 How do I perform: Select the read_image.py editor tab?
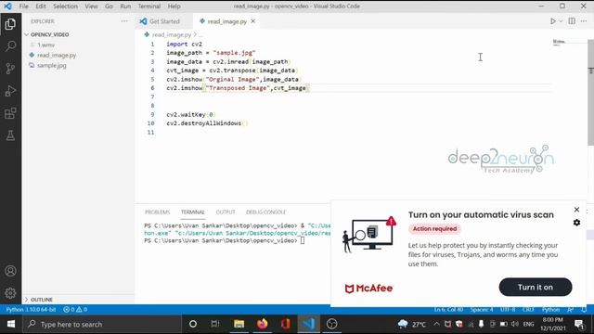pos(226,21)
